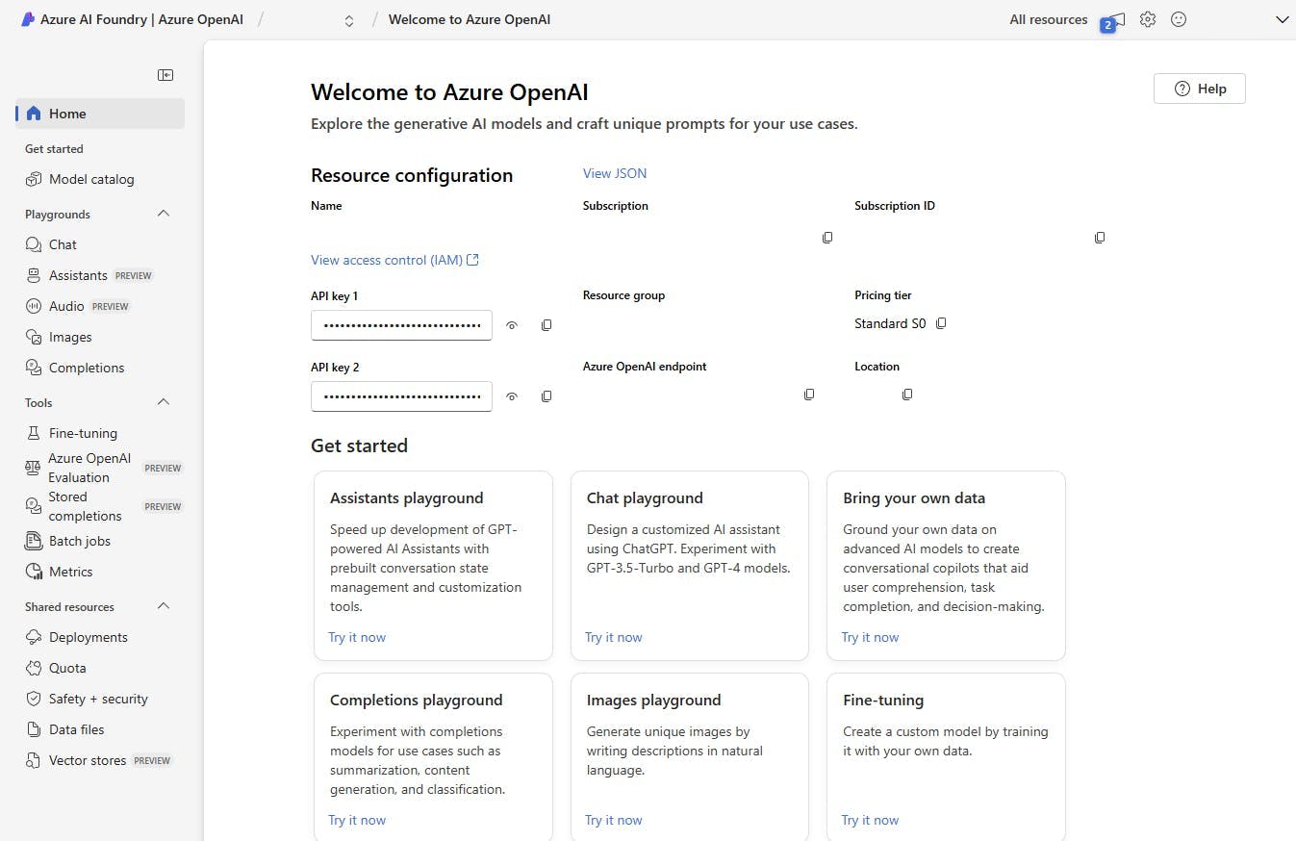The height and width of the screenshot is (841, 1296).
Task: Try it now under Bring your own data
Action: coord(870,637)
